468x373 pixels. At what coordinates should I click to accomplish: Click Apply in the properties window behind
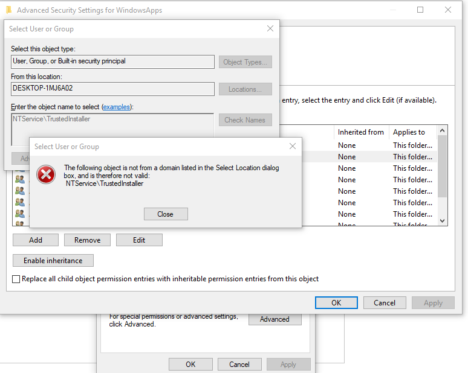click(x=288, y=365)
